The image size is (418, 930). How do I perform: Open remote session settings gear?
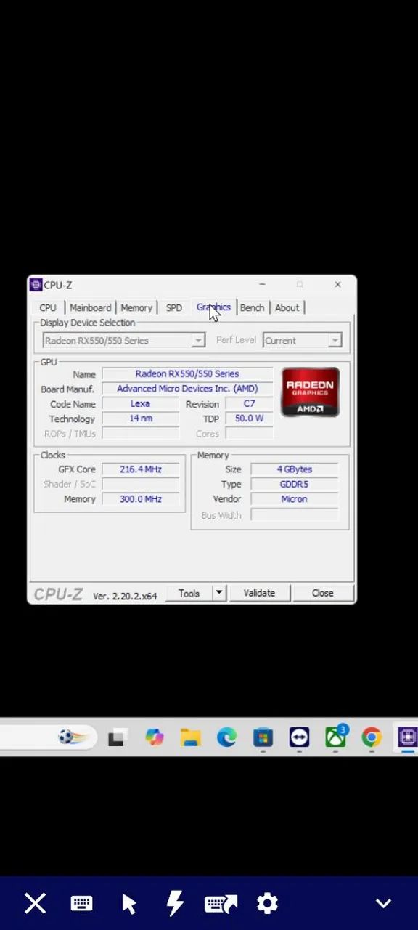coord(267,903)
